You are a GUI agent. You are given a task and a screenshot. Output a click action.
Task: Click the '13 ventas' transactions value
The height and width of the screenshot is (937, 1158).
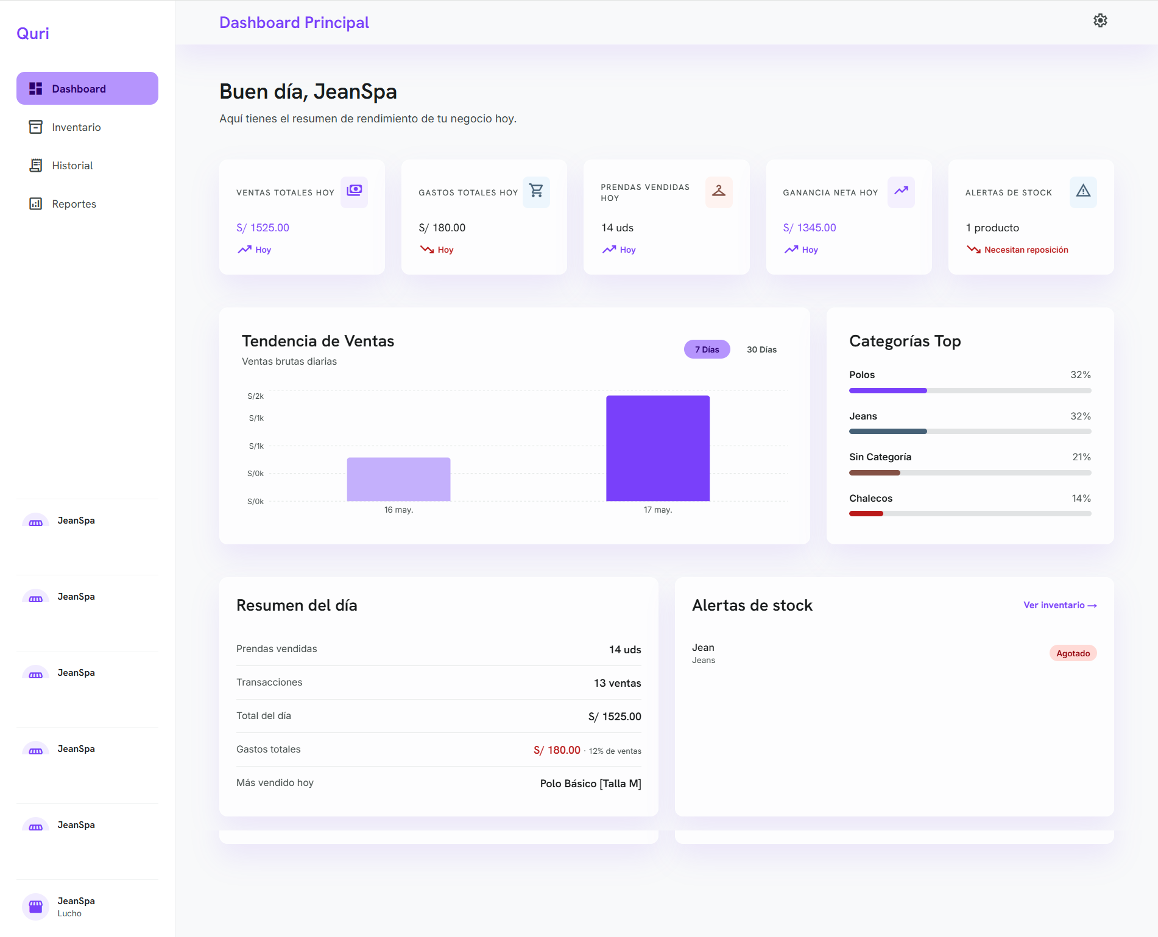(x=617, y=683)
